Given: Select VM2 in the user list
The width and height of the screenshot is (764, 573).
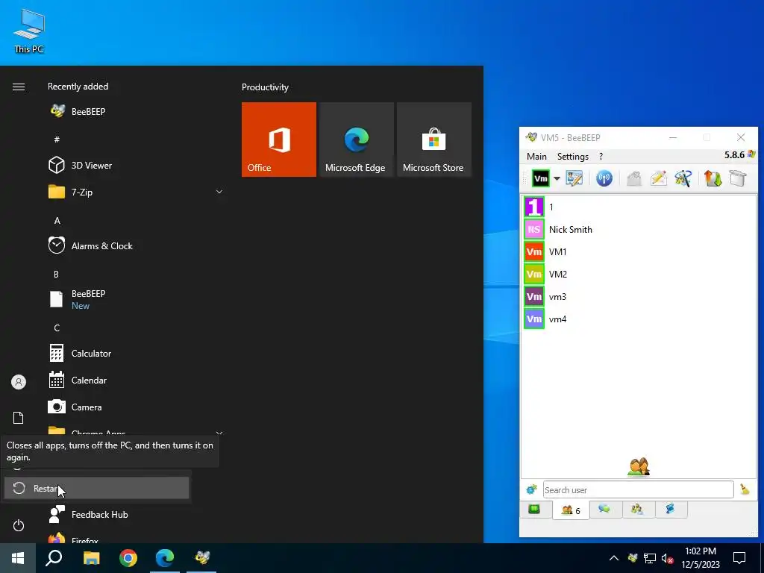Looking at the screenshot, I should [639, 275].
